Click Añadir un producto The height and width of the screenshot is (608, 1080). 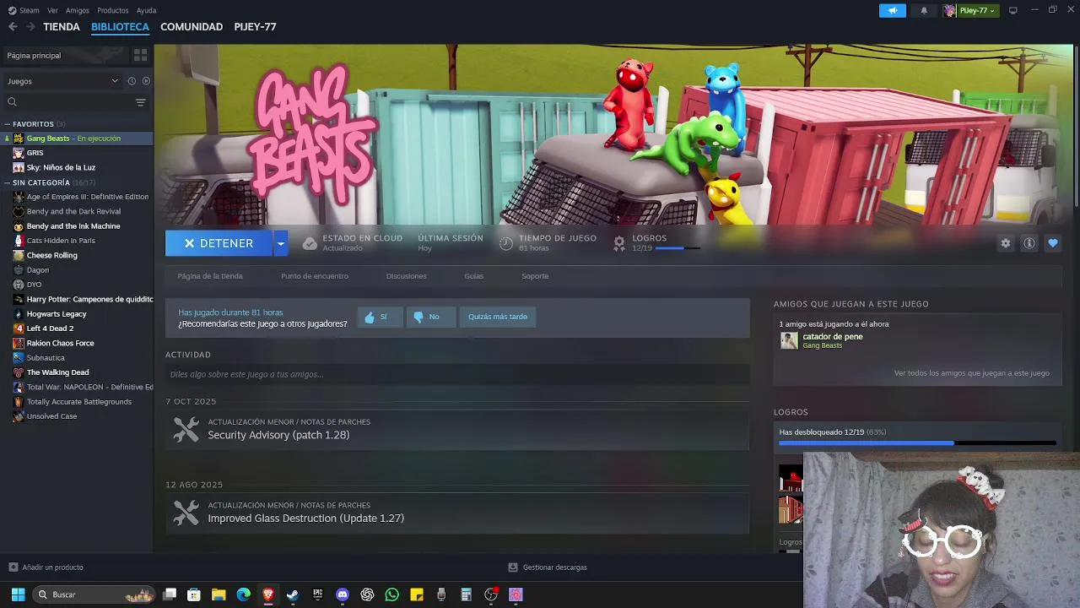point(46,567)
